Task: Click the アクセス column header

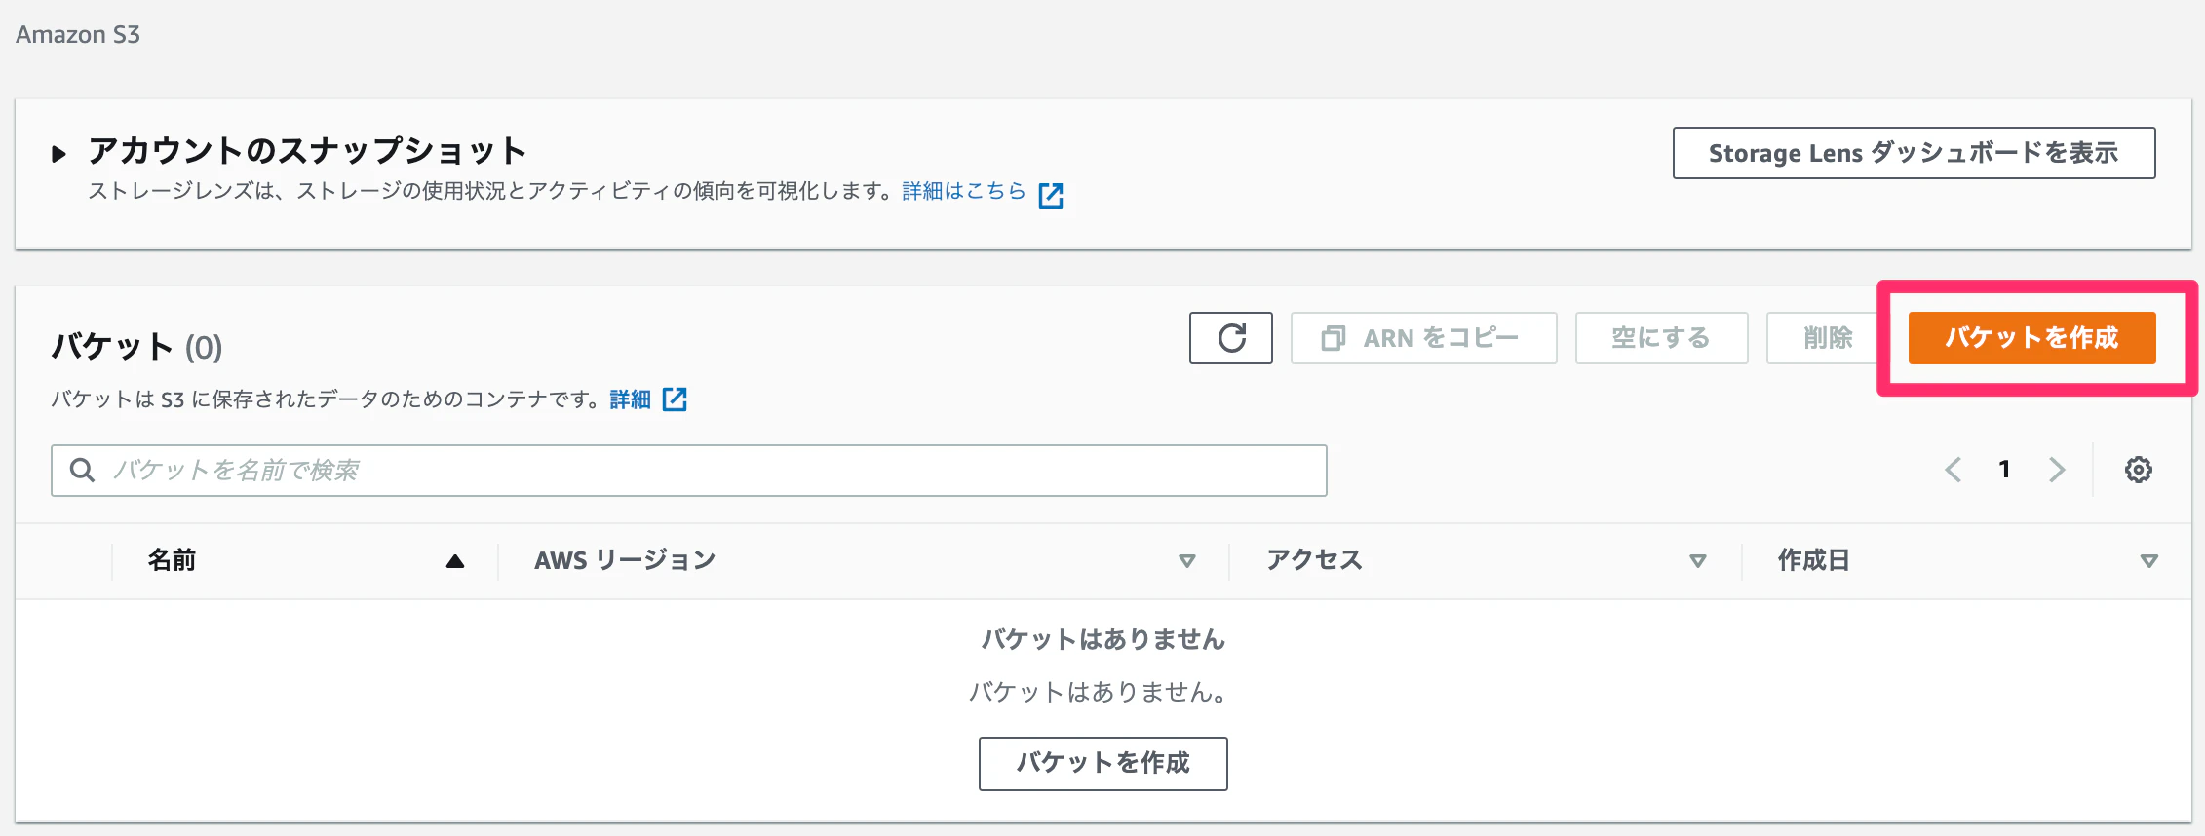Action: click(1314, 560)
